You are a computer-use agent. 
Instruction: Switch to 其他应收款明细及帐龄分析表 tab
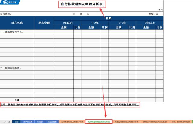127,122
